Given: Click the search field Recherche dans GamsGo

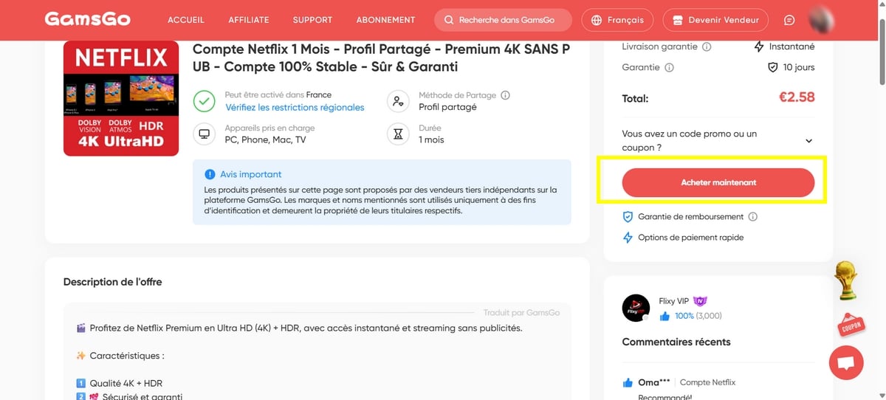Looking at the screenshot, I should (x=503, y=20).
